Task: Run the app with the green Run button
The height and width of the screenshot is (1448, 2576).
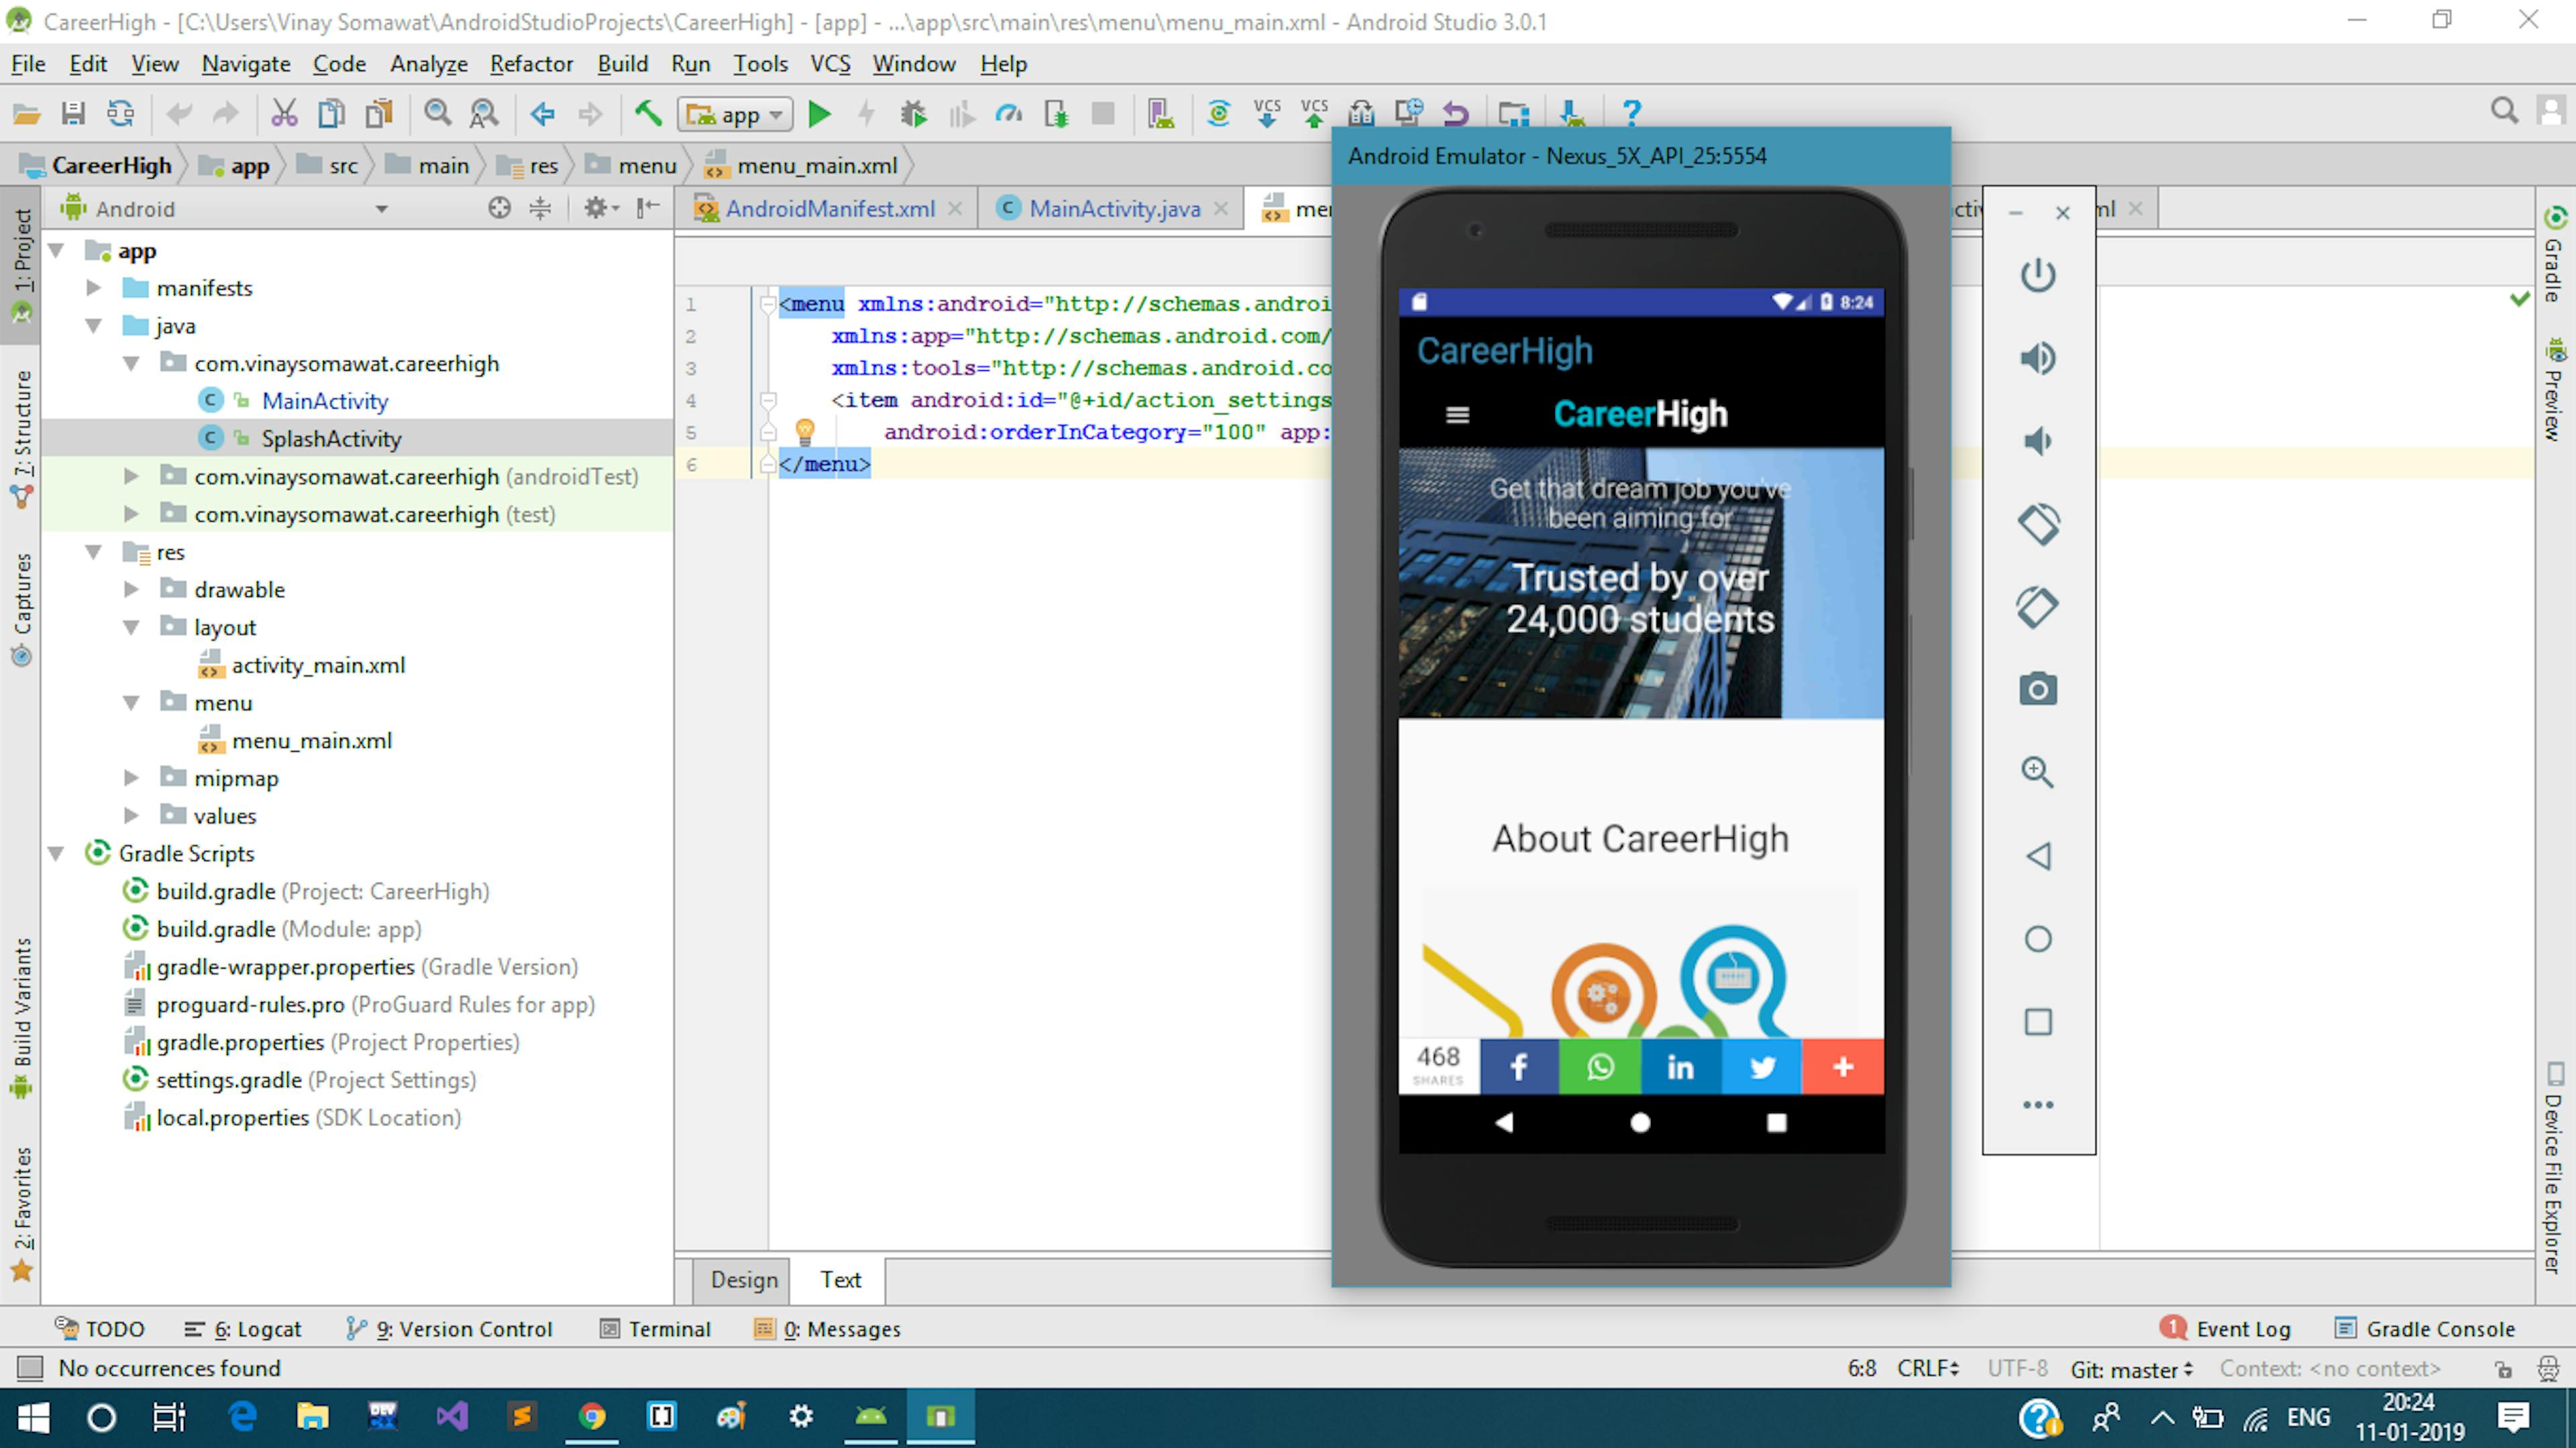Action: [x=819, y=113]
